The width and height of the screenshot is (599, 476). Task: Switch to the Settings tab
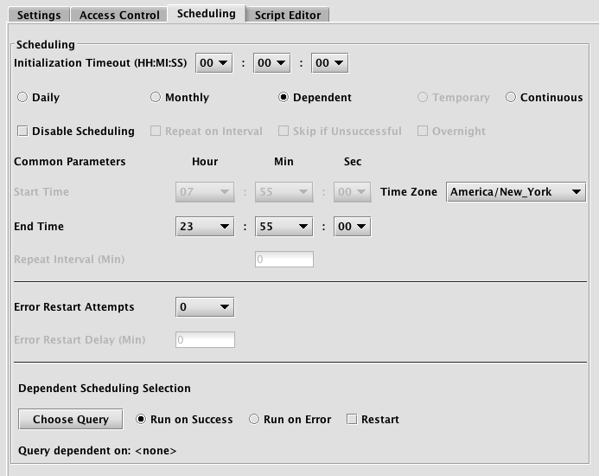click(x=39, y=15)
